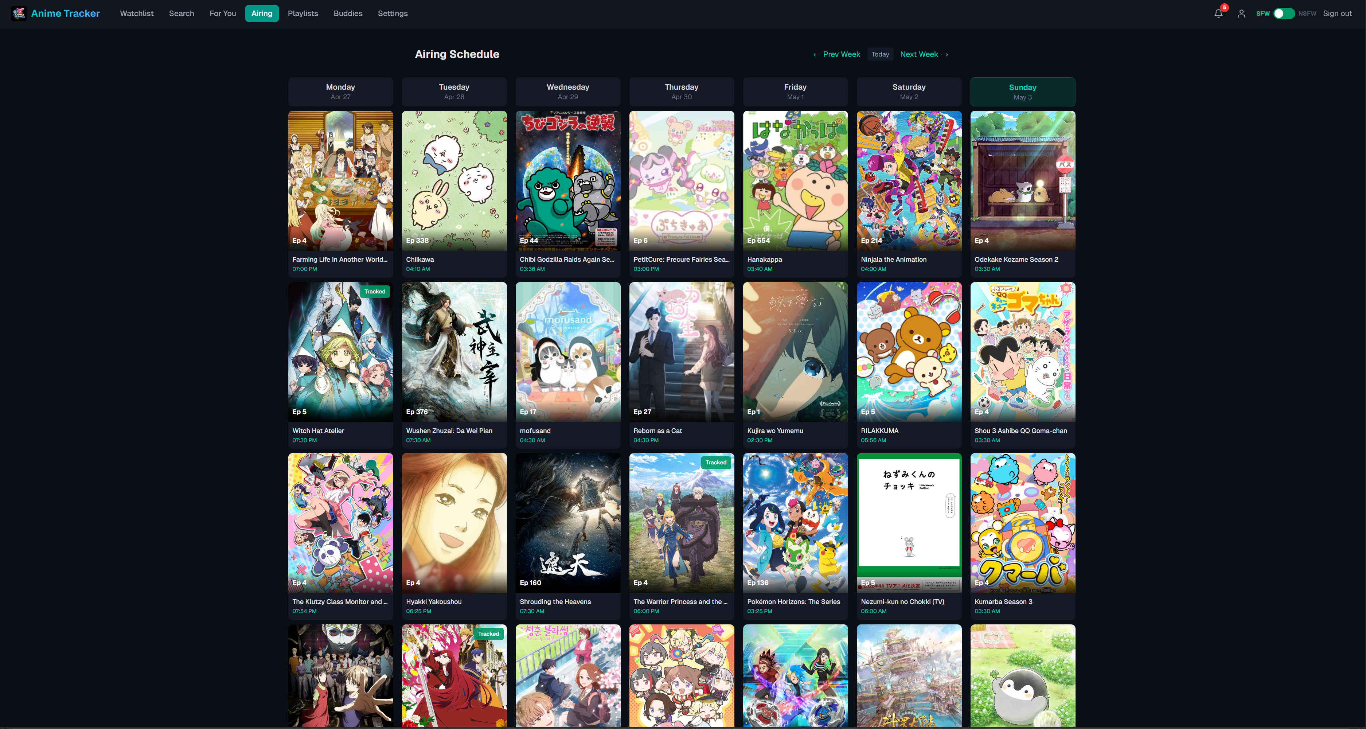Open the Watchlist tab

click(x=136, y=13)
